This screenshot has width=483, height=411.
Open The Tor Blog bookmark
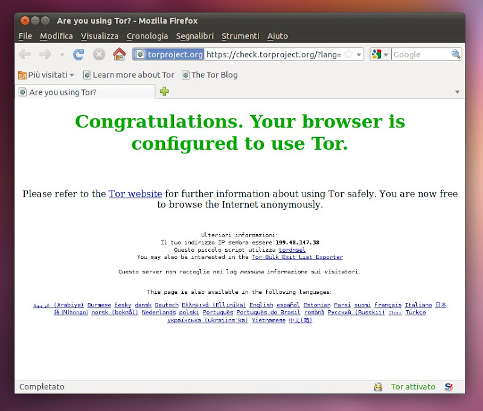click(x=210, y=75)
